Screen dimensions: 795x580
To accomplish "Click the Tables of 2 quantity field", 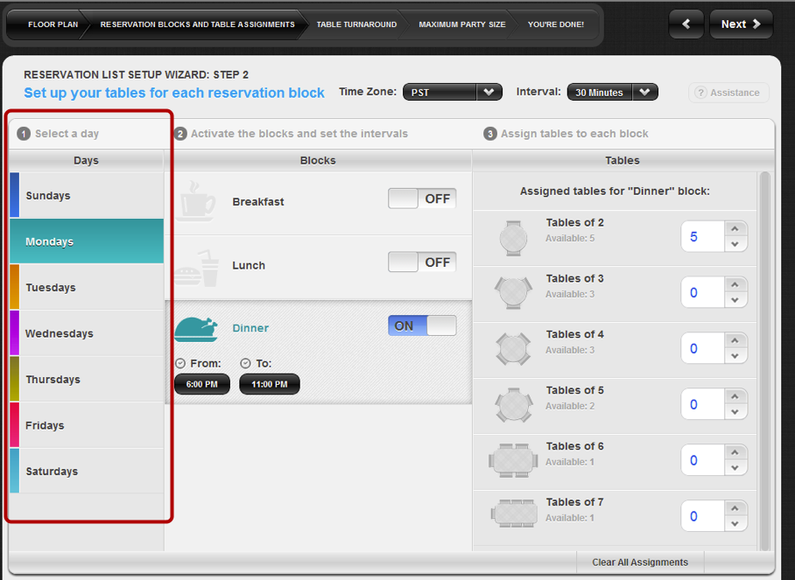I will point(703,236).
